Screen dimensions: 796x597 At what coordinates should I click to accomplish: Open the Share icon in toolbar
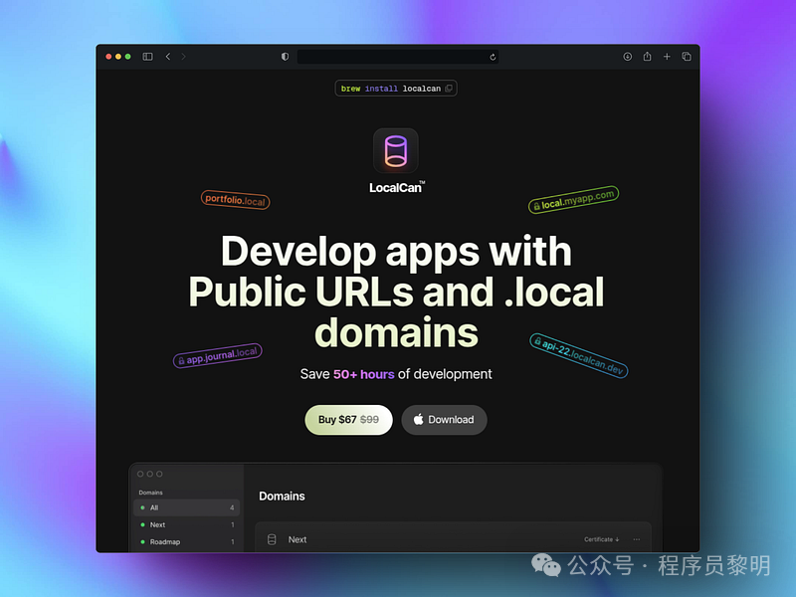click(x=647, y=56)
